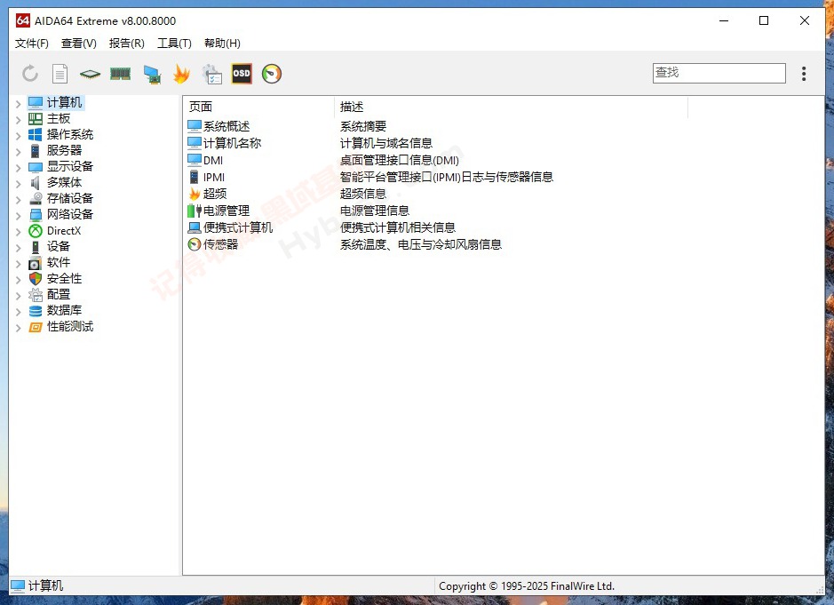Click the sensor gauge toolbar icon
The height and width of the screenshot is (605, 834).
271,74
